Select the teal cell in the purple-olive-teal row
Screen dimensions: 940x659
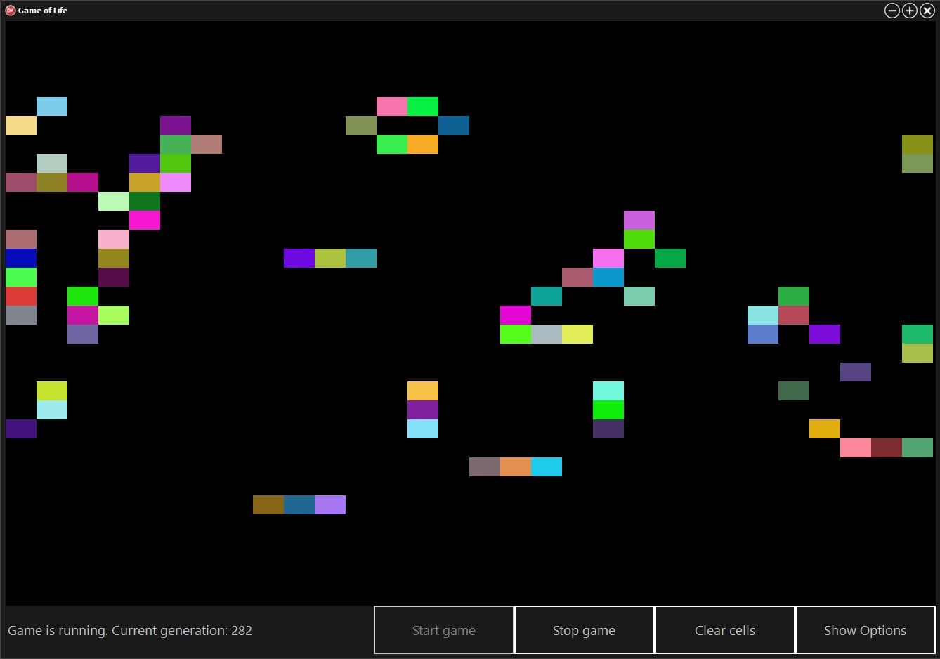coord(361,258)
